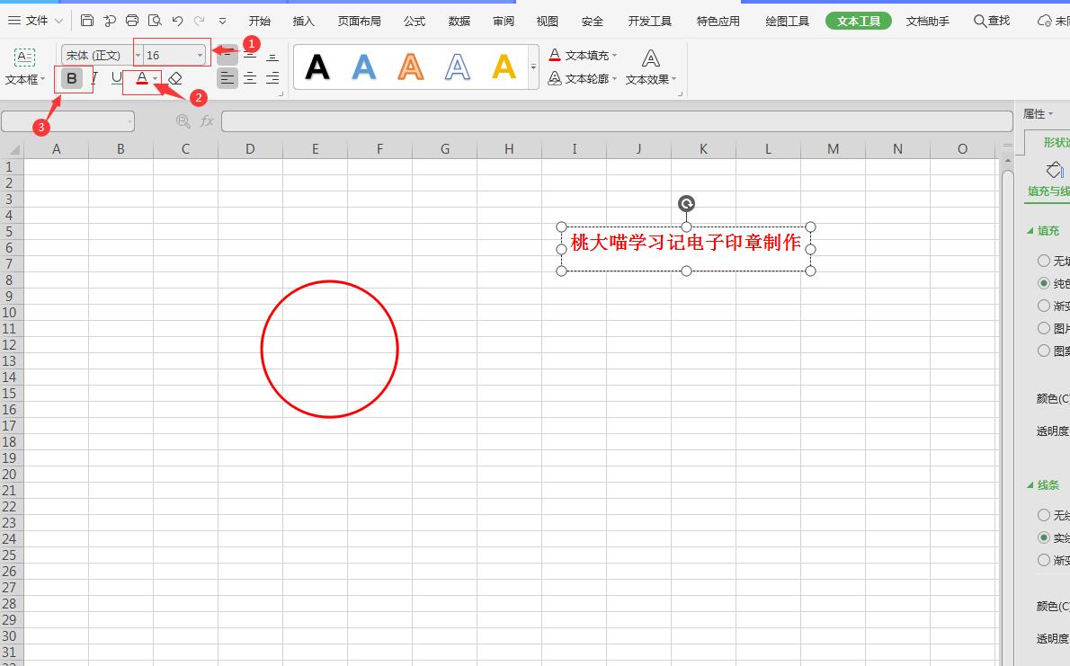Viewport: 1070px width, 666px height.
Task: Collapse the 填充 section in properties panel
Action: (x=1031, y=231)
